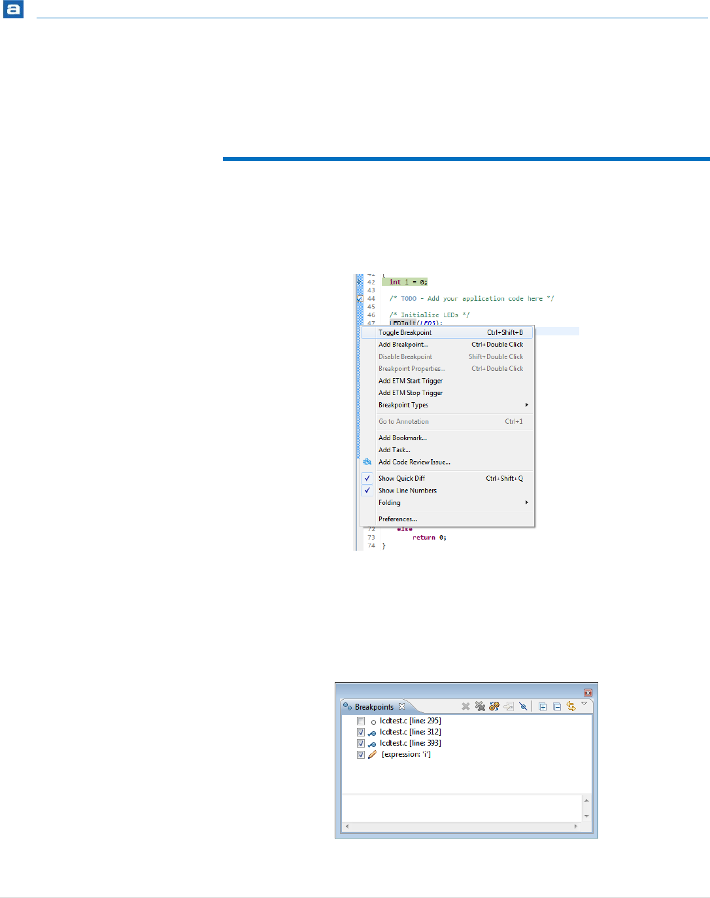Click the 'Initialize LEDs' comment on line 46
710x898 pixels.
[x=430, y=315]
